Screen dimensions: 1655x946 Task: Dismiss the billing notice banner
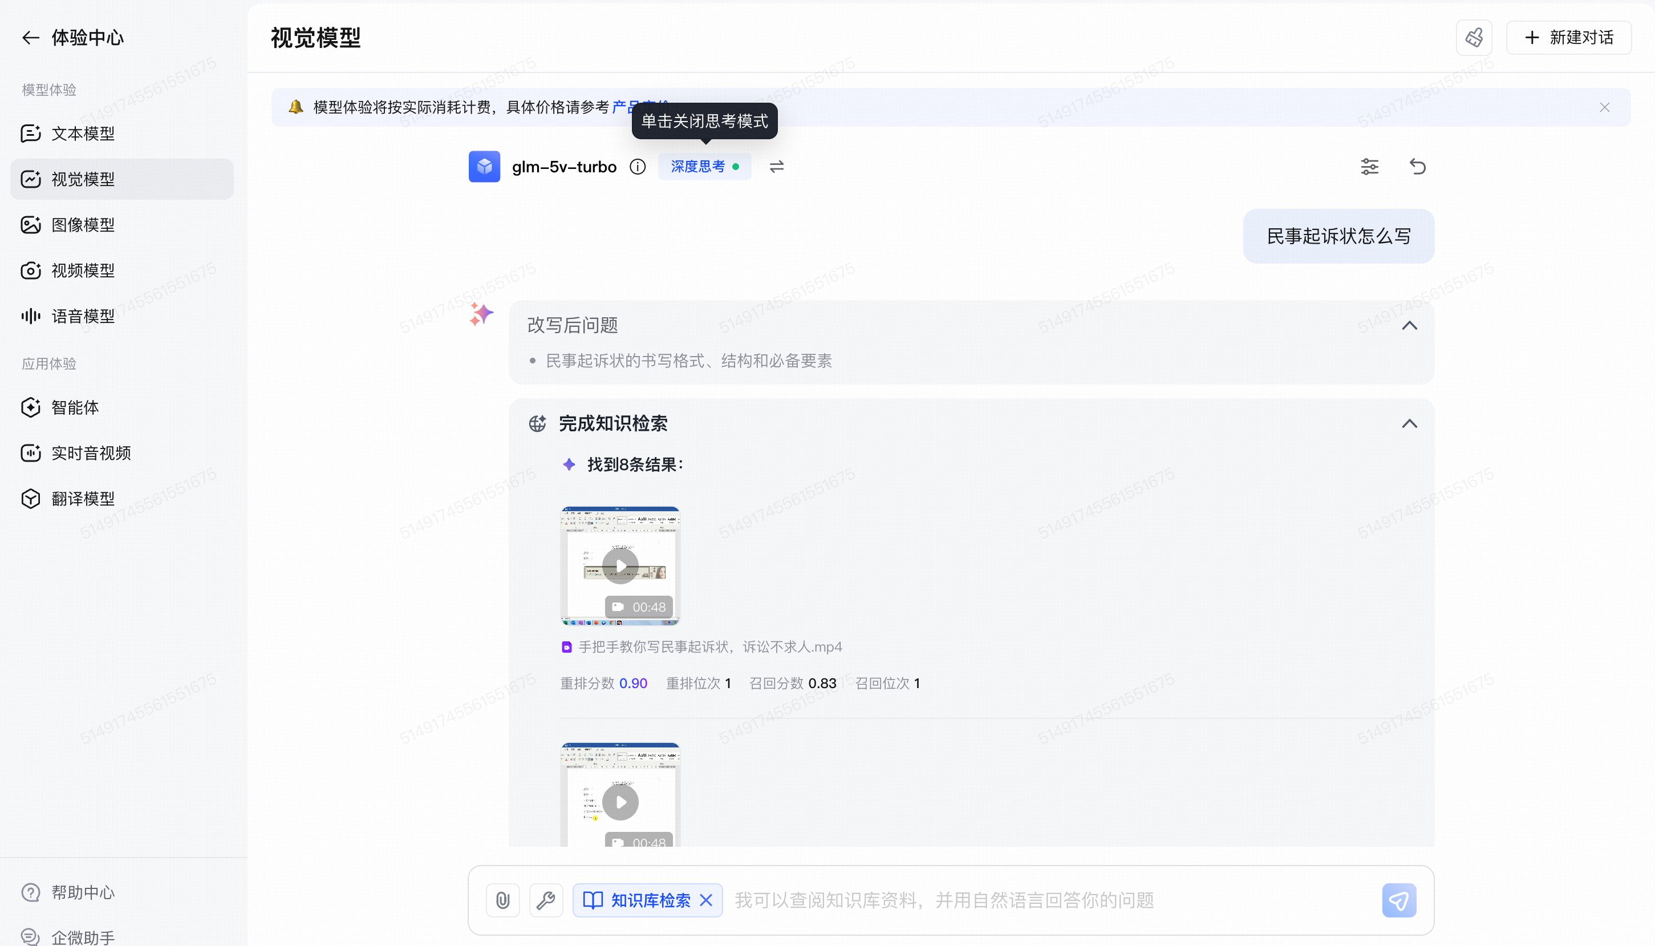[1604, 107]
